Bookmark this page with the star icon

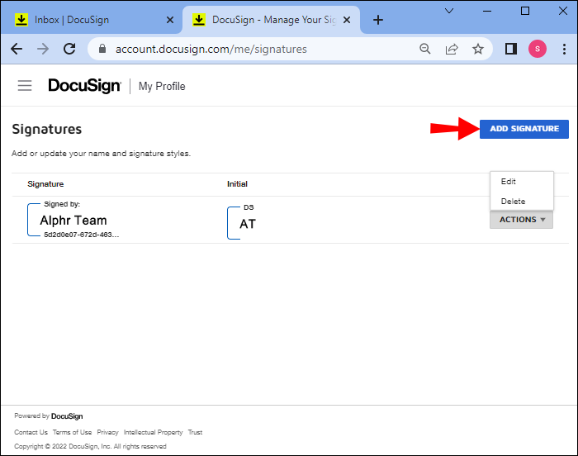(x=478, y=49)
